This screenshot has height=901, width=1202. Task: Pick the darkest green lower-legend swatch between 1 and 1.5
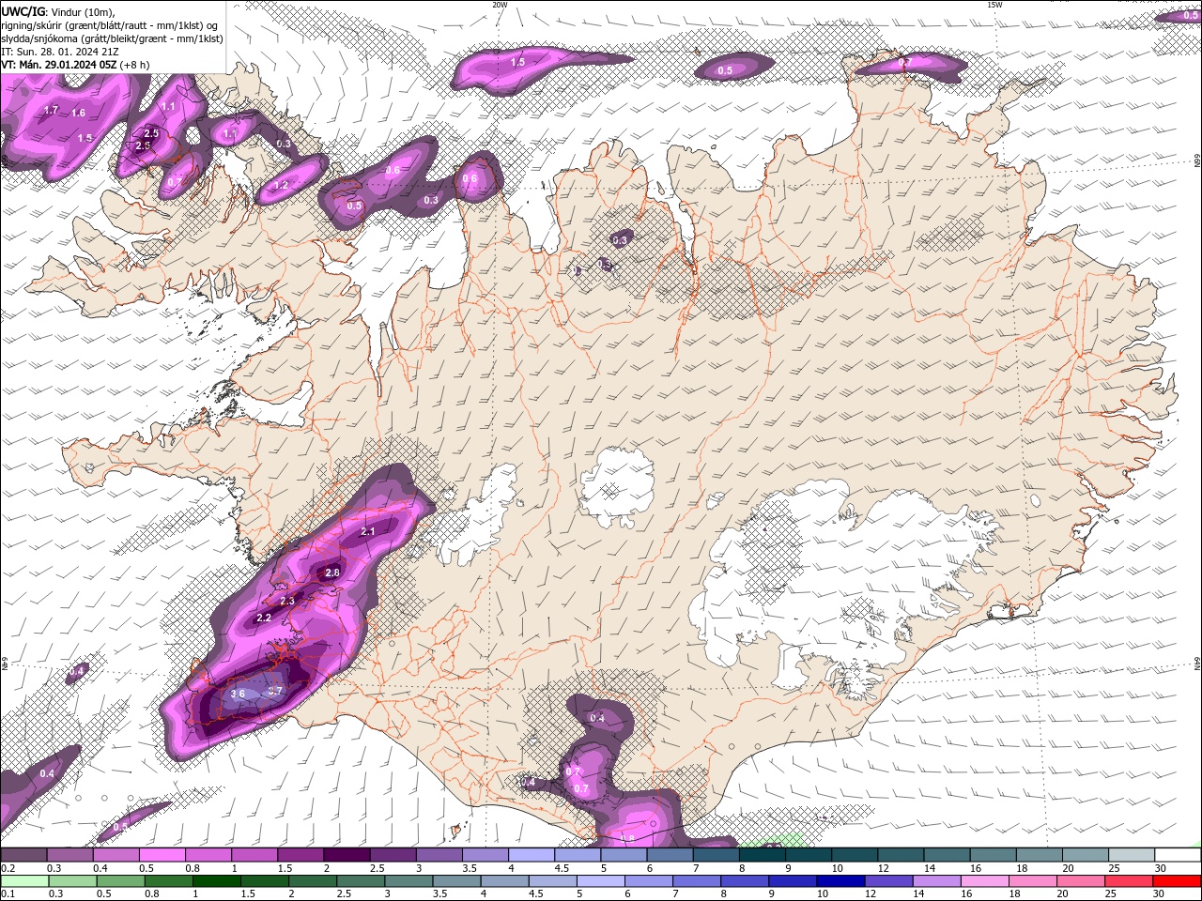pyautogui.click(x=217, y=881)
